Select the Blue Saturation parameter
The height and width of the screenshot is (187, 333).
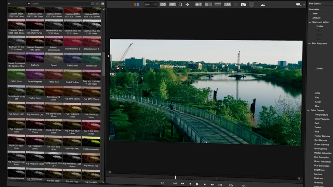point(322,166)
